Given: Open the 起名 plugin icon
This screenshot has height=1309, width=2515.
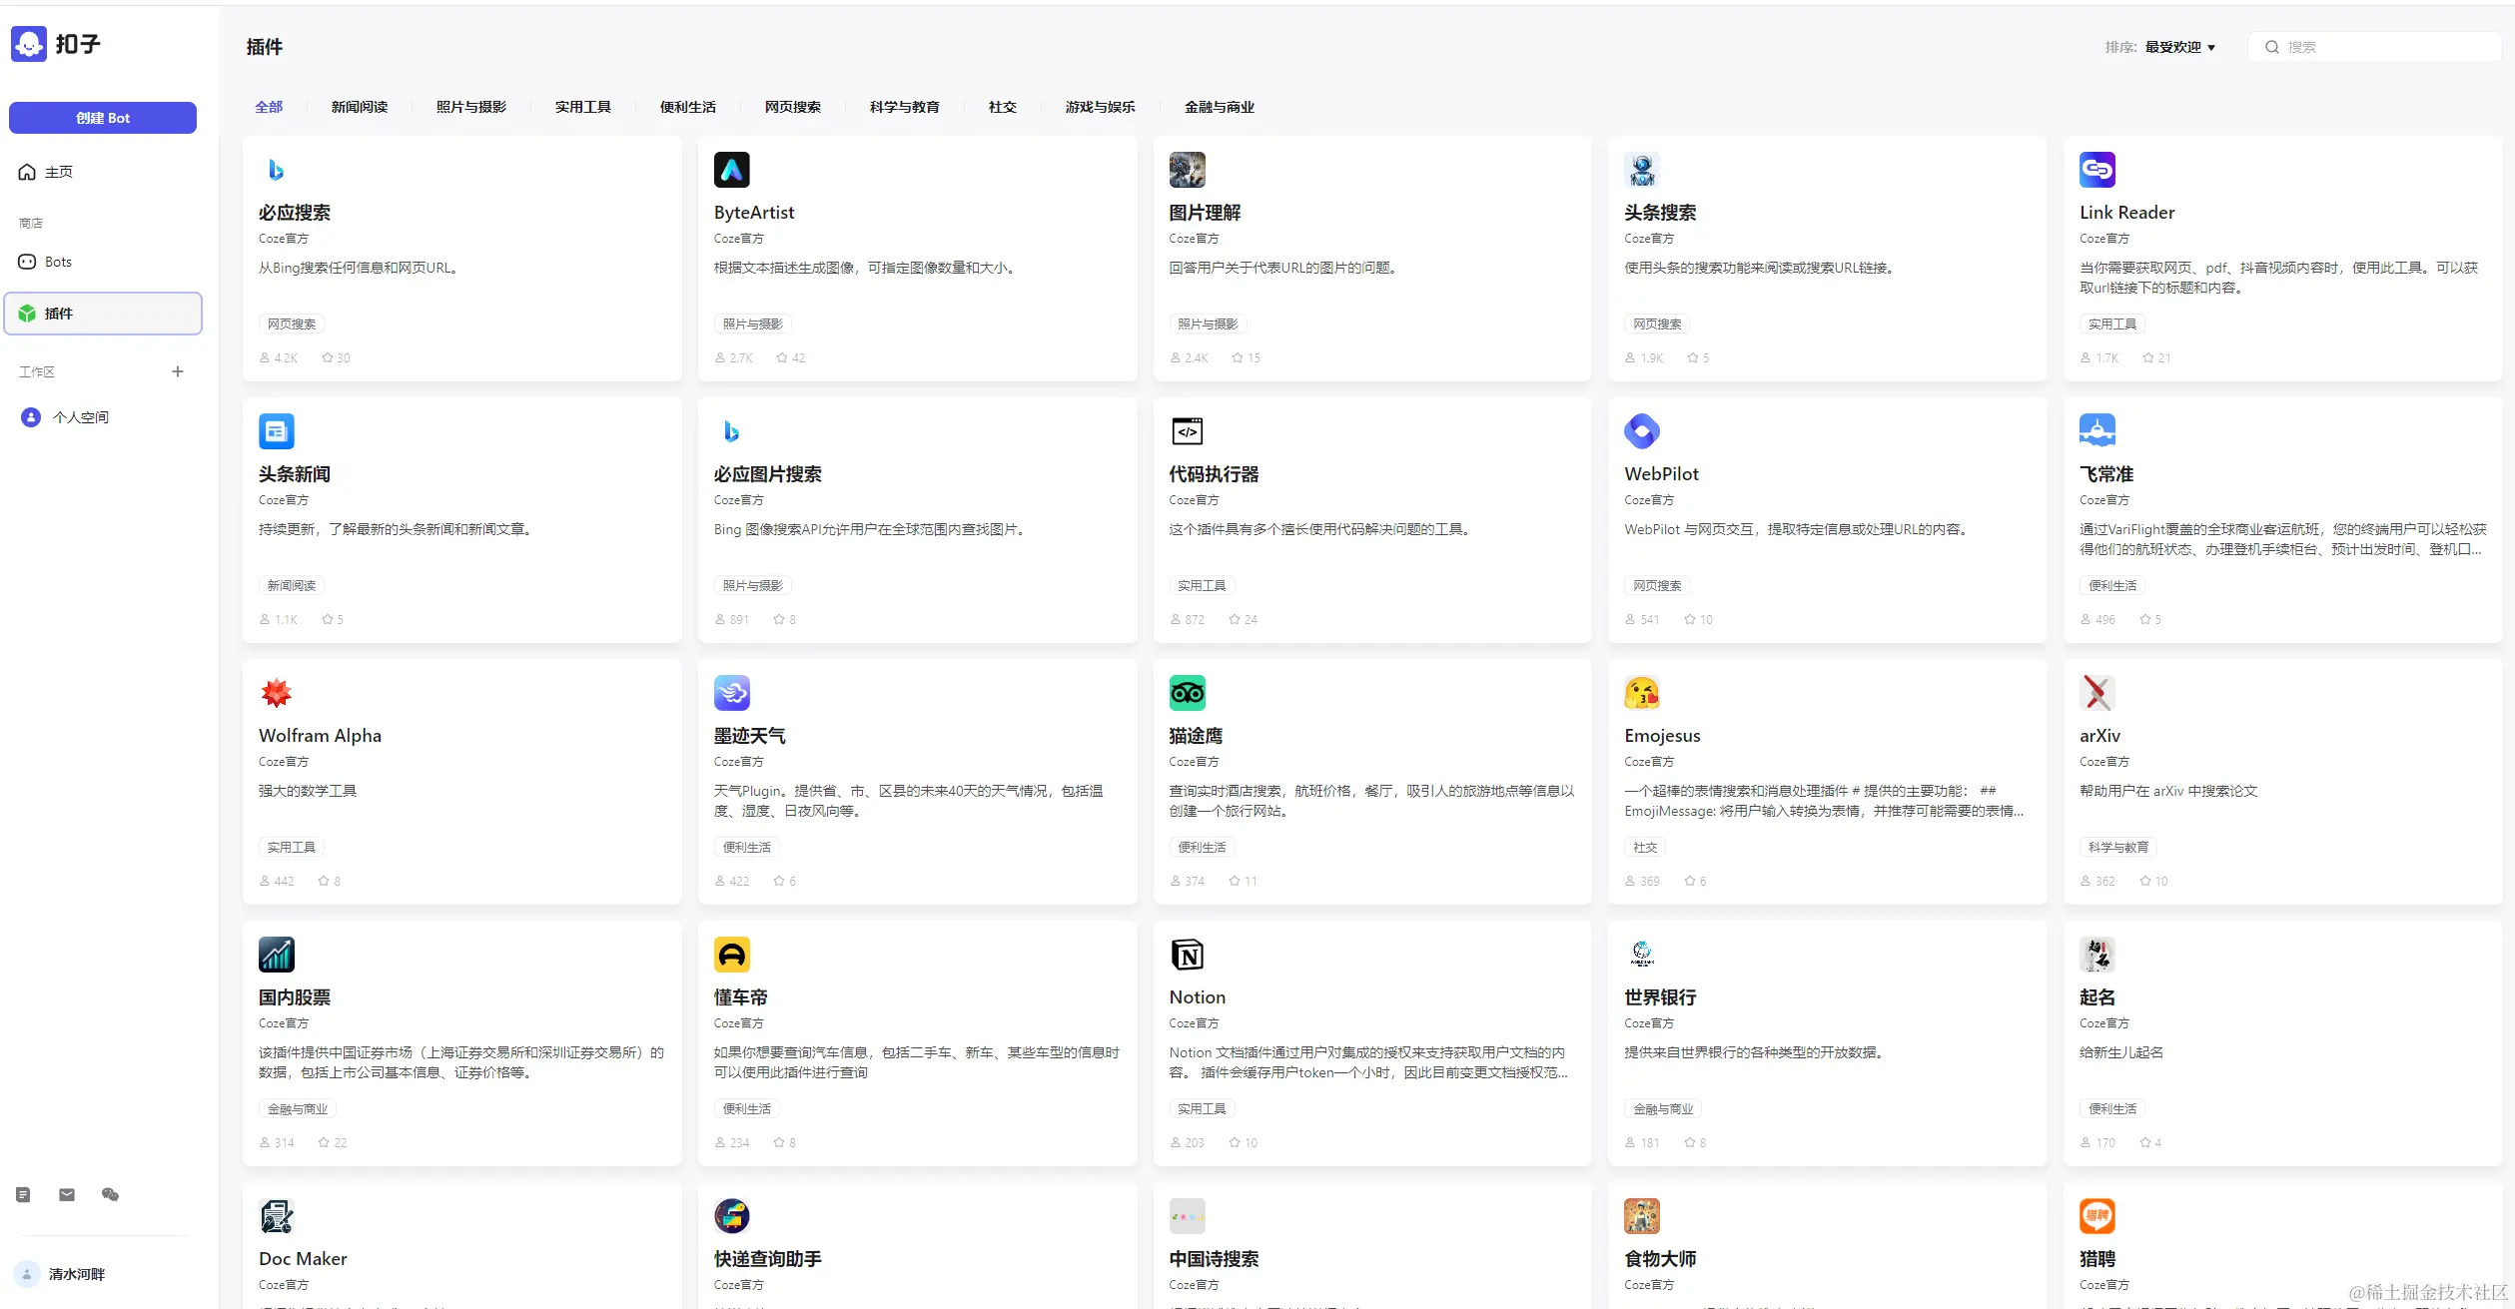Looking at the screenshot, I should tap(2097, 955).
